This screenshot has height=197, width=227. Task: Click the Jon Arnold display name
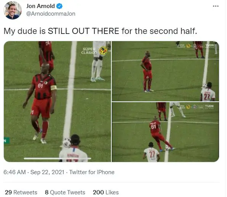[40, 6]
